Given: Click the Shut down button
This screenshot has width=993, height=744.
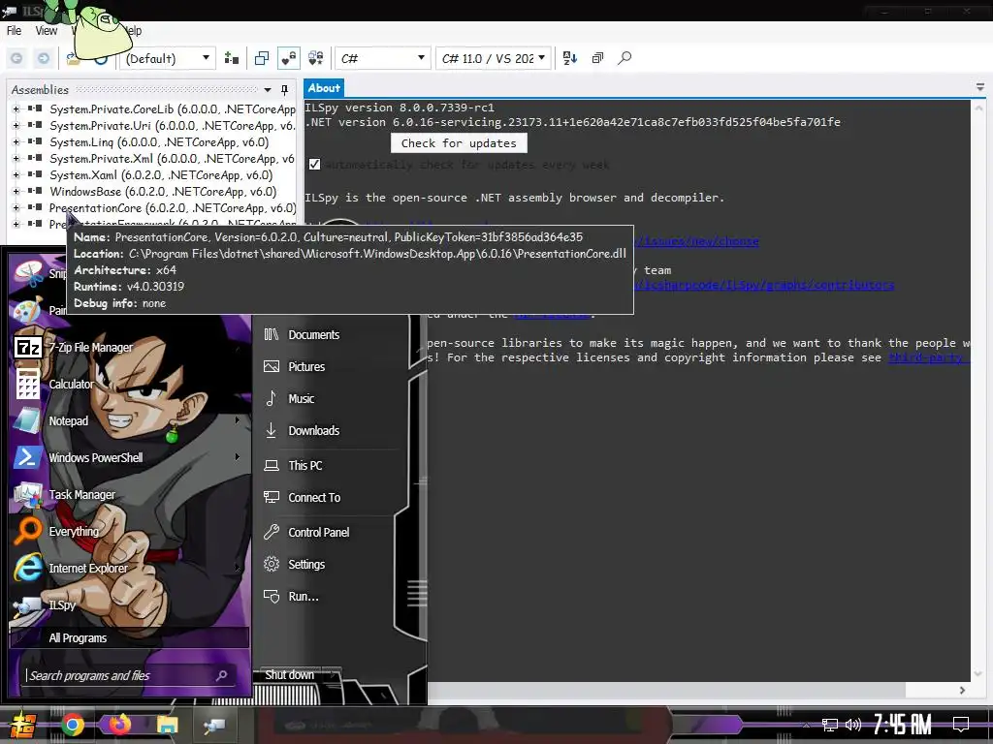Looking at the screenshot, I should tap(289, 675).
